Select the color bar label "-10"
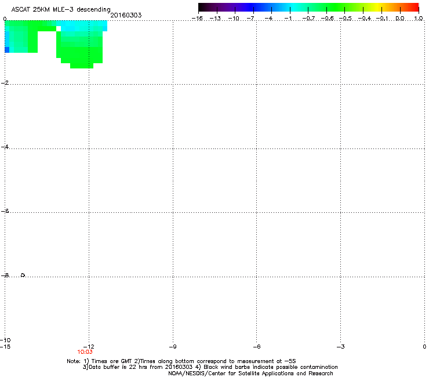Image resolution: width=429 pixels, height=377 pixels. coord(234,19)
